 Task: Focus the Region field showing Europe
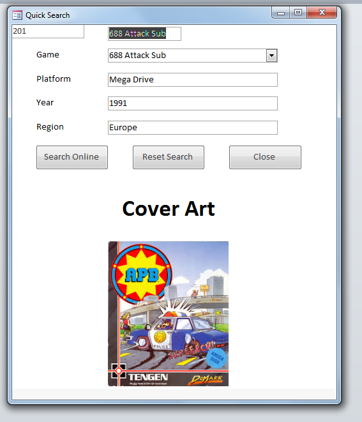193,128
